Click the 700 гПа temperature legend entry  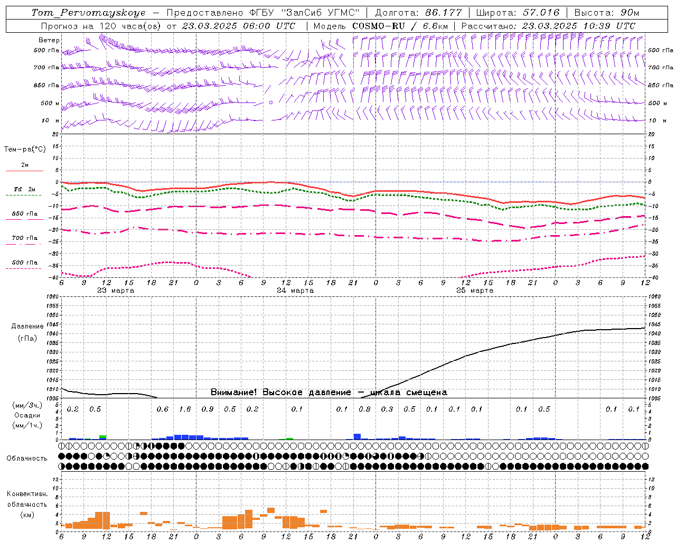pos(25,238)
